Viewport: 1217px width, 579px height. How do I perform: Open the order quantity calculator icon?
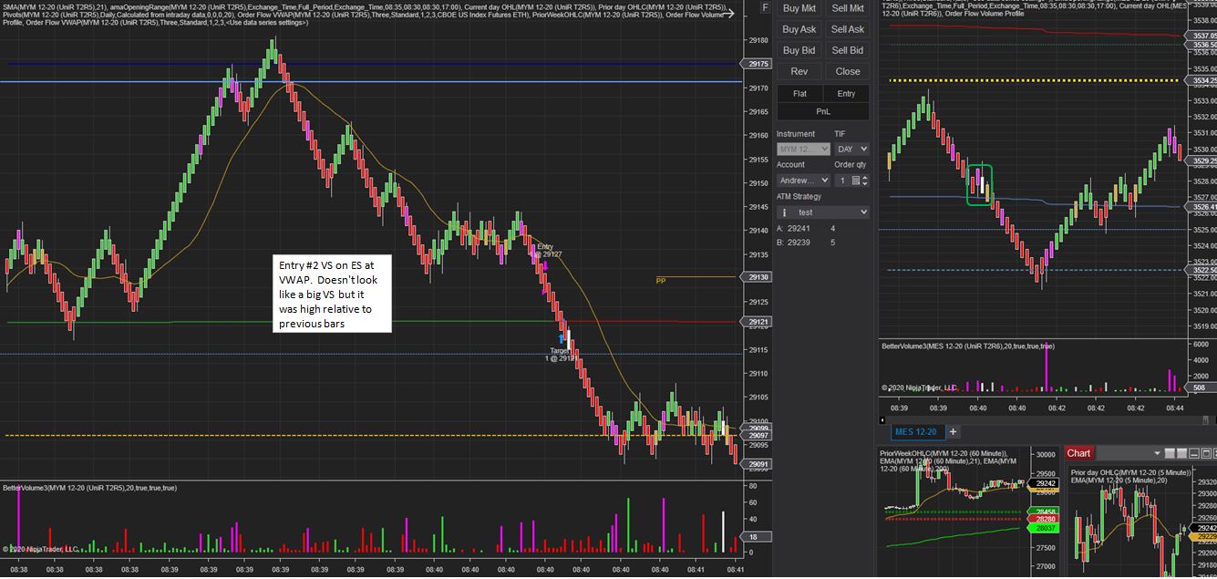855,181
